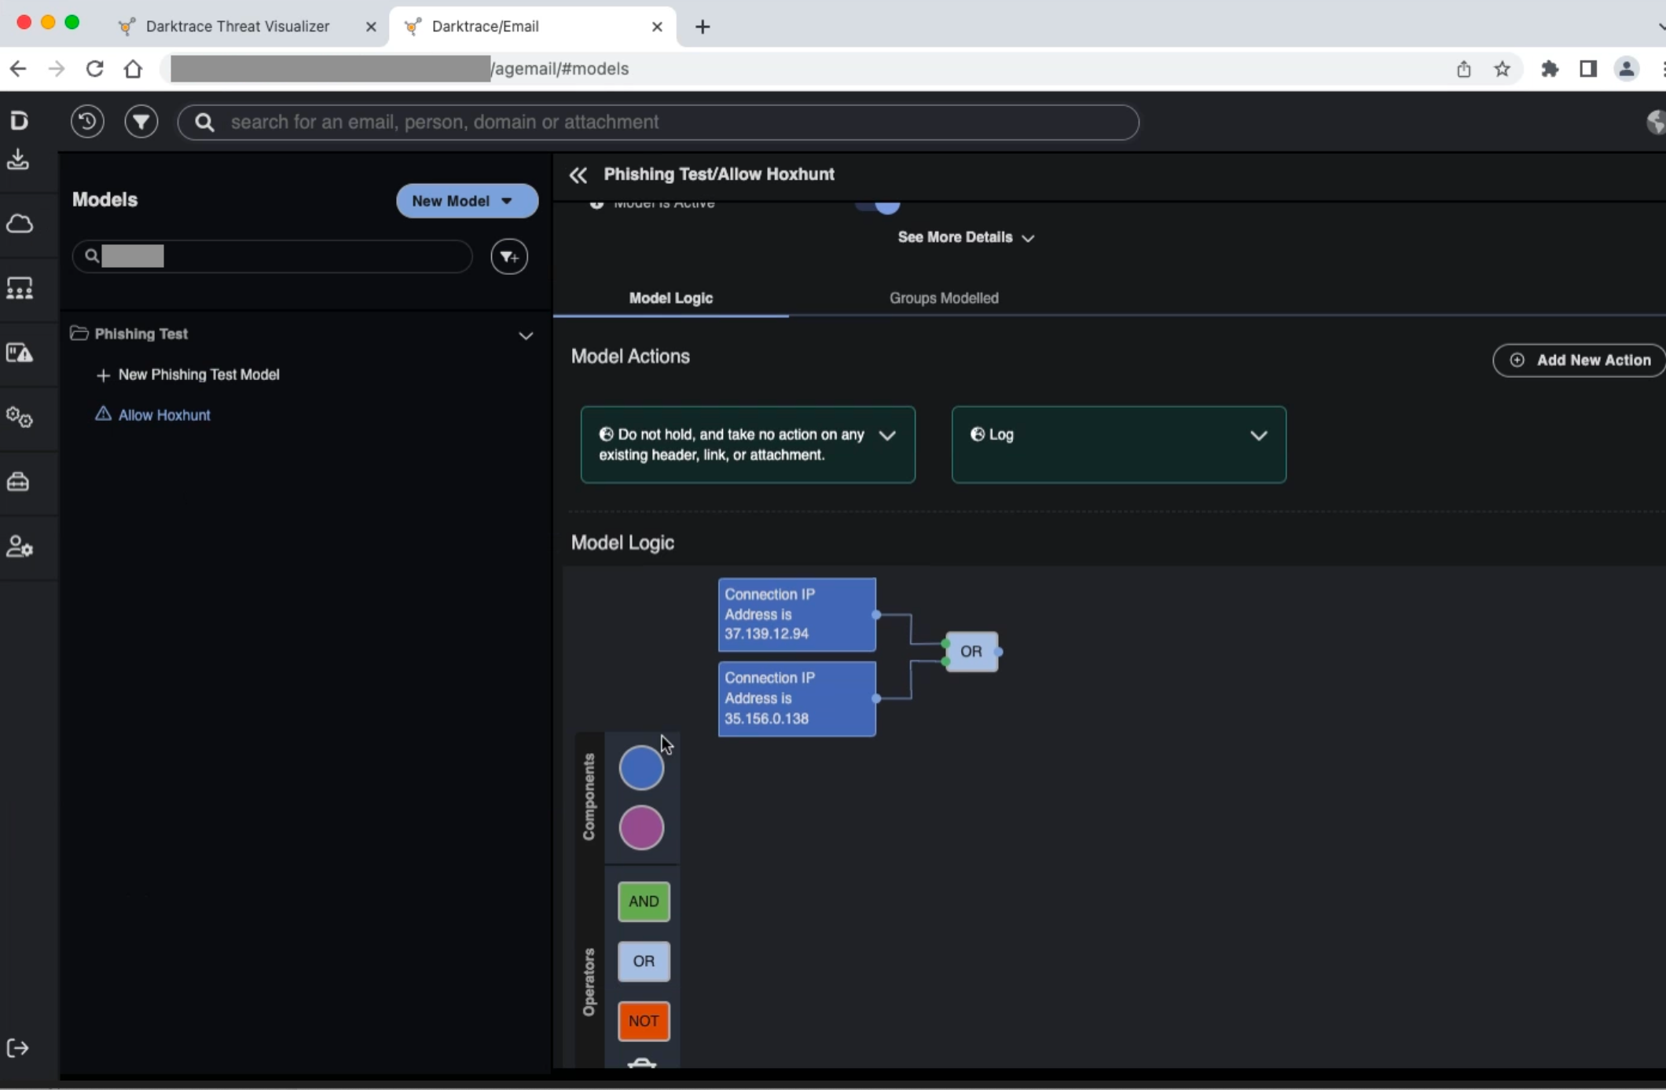Screen dimensions: 1666x1090
Task: Open the email filter funnel icon
Action: point(141,122)
